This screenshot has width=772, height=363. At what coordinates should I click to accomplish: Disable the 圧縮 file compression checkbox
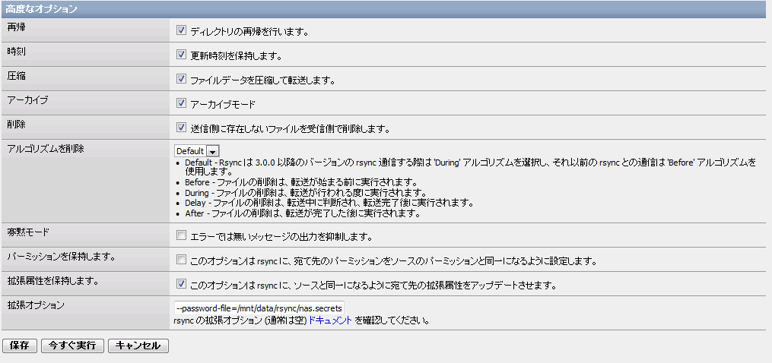181,79
